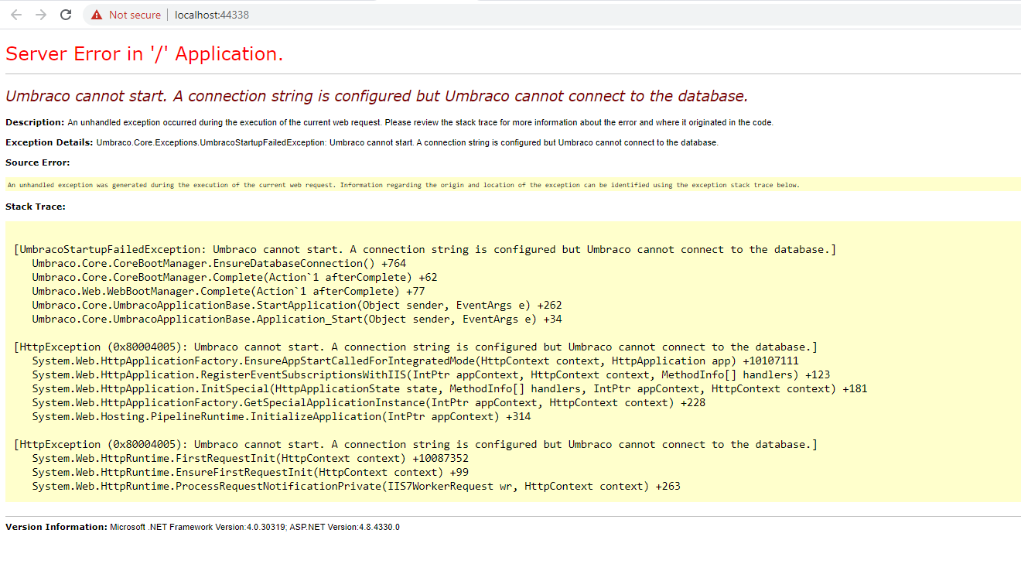Select EnsureFirstRequestInit +99 line
Viewport: 1021px width, 564px height.
[251, 472]
